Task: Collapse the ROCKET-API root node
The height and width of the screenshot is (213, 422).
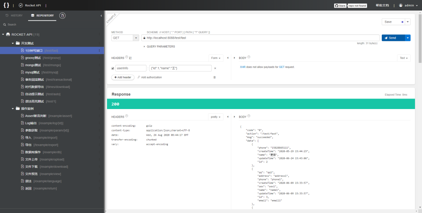Action: pyautogui.click(x=3, y=34)
